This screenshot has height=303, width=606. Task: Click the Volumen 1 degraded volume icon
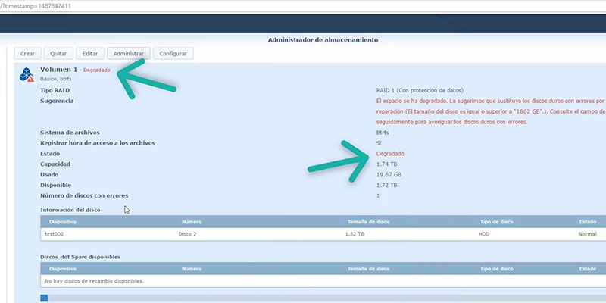click(27, 74)
